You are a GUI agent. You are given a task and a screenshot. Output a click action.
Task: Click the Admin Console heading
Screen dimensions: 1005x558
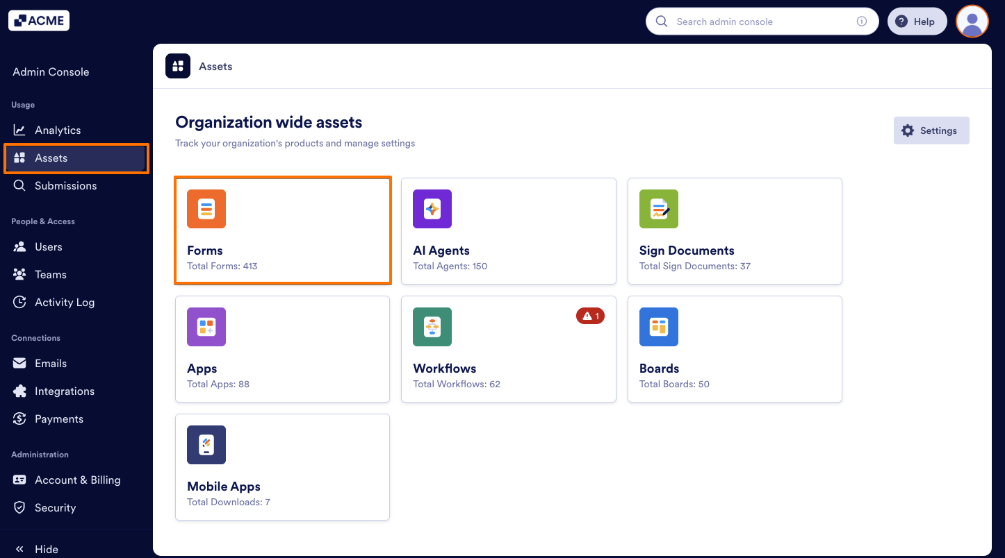(x=51, y=71)
